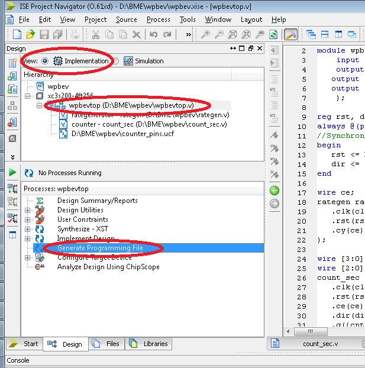The width and height of the screenshot is (365, 368).
Task: Expand the Design Utilities process
Action: (x=27, y=210)
